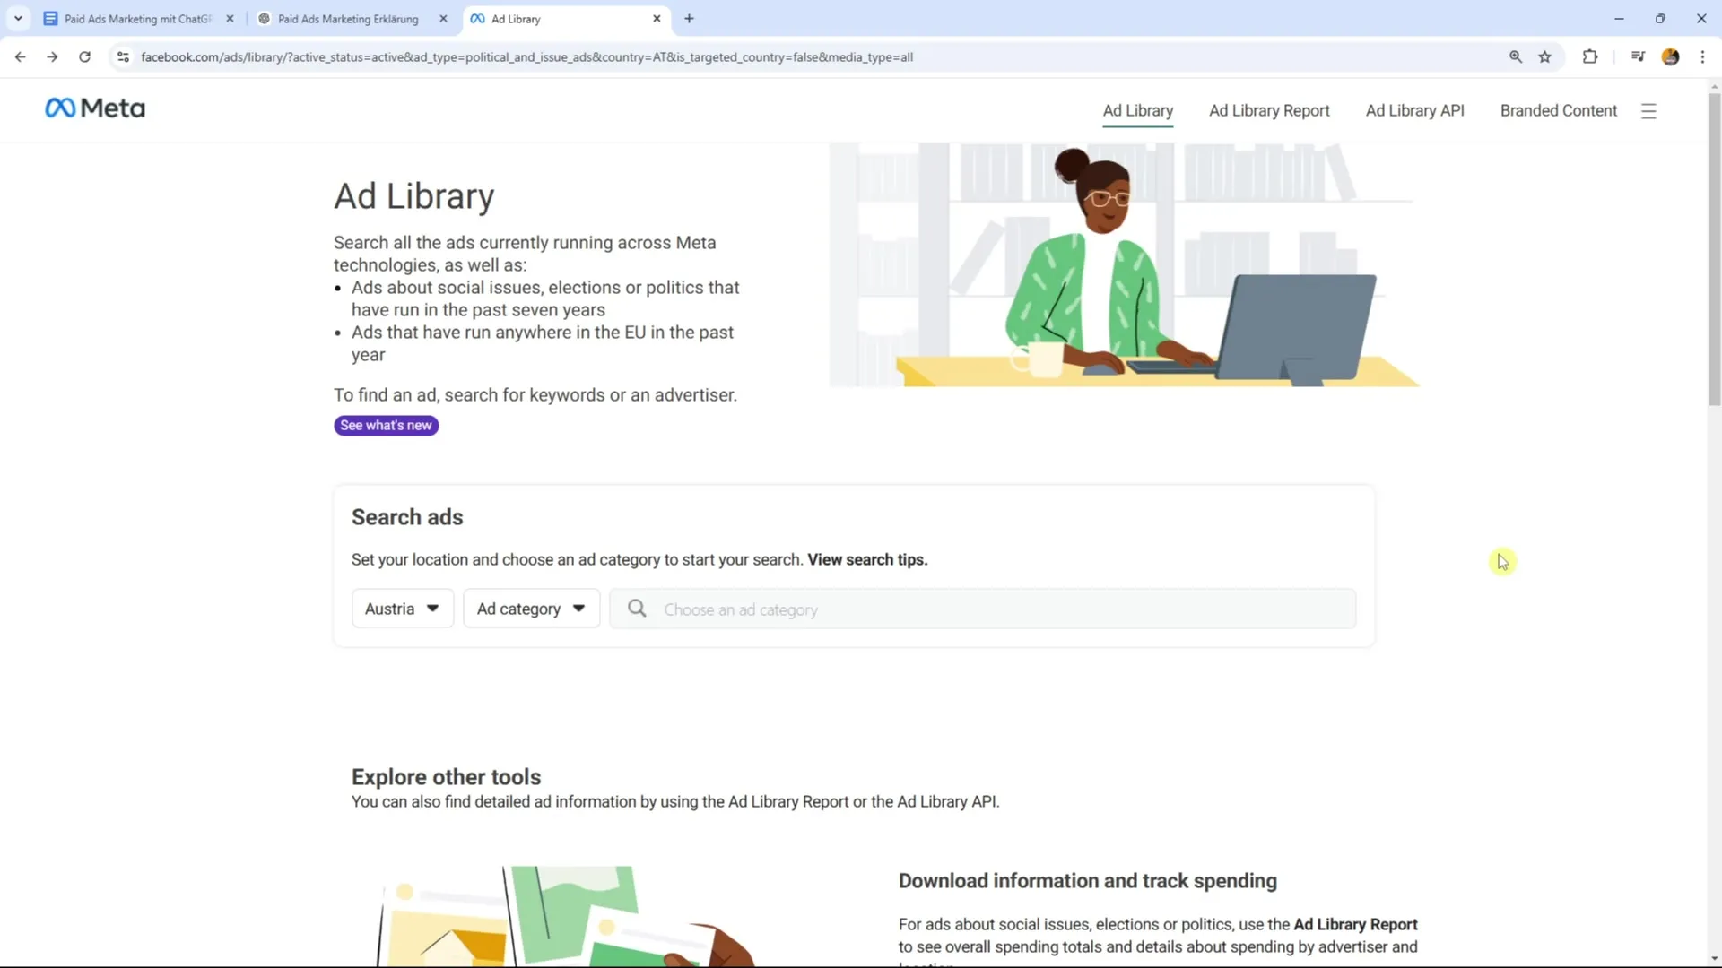The image size is (1722, 968).
Task: Bookmark this page with the star icon
Action: tap(1544, 56)
